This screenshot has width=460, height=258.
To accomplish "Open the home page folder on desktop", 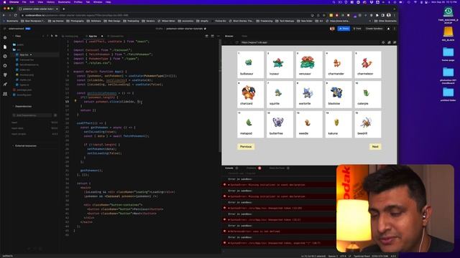I will [448, 54].
